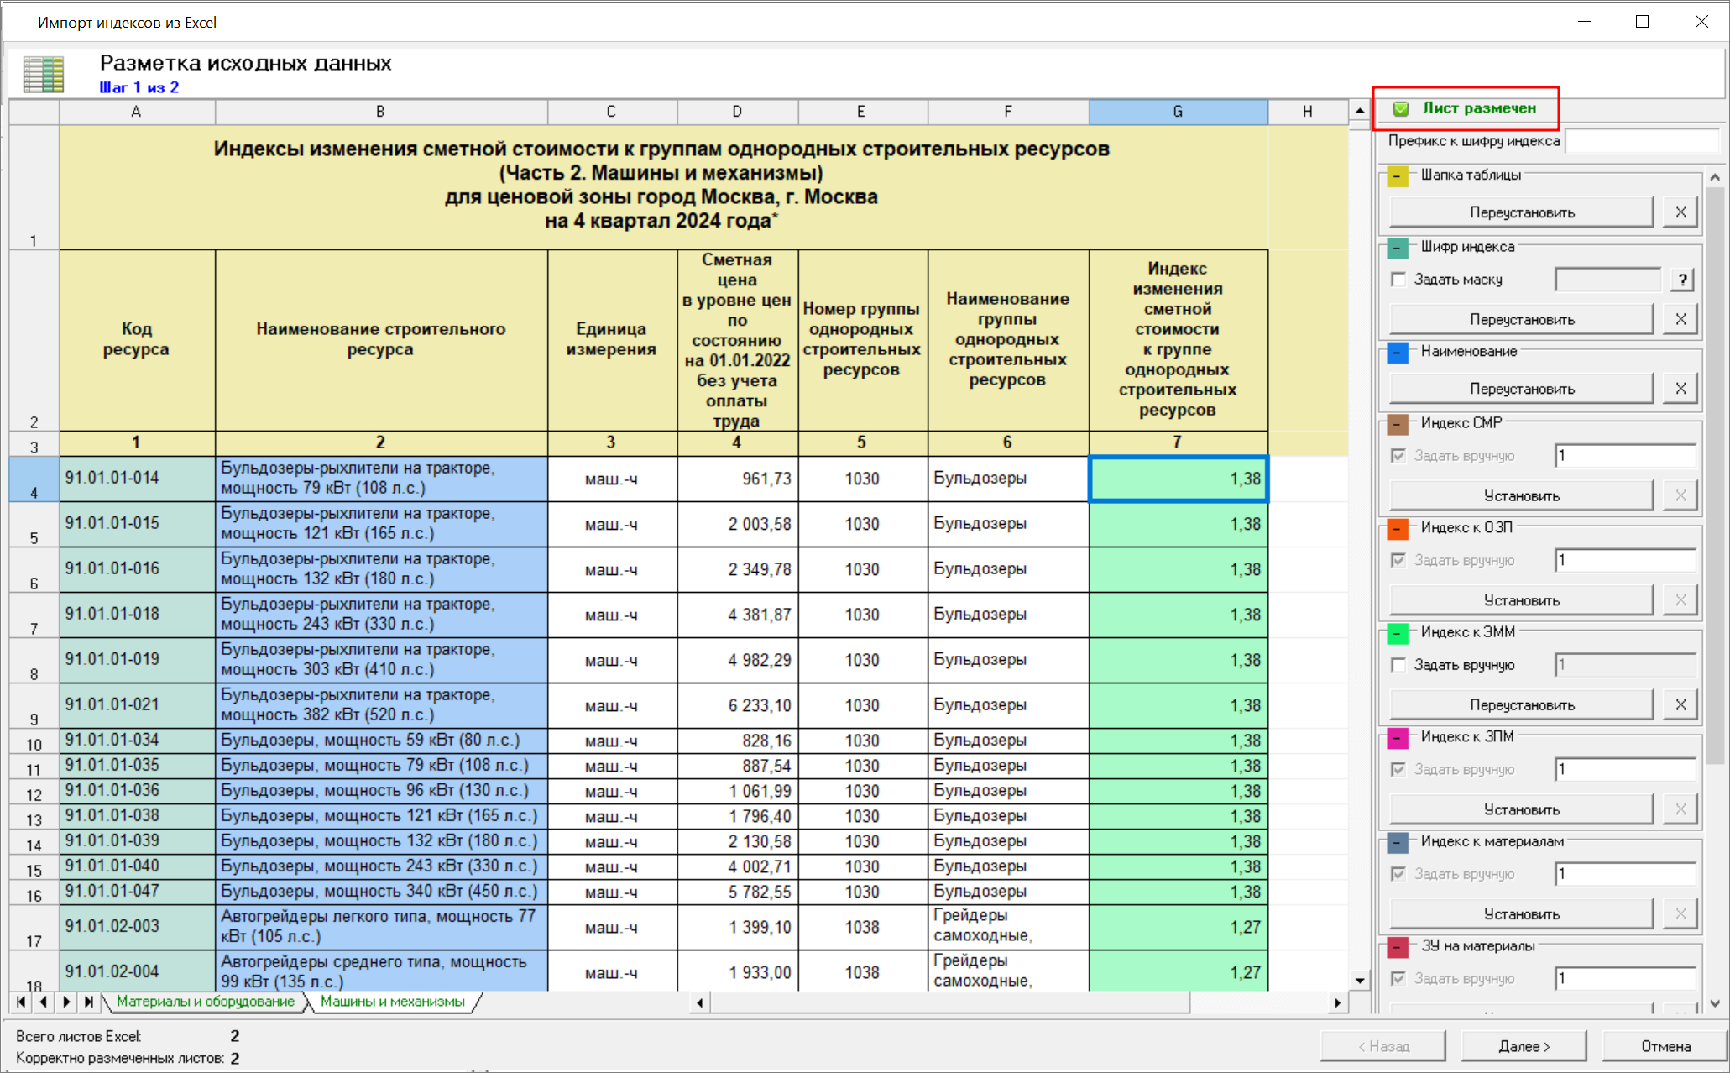Click the disabled X for Индекс СМР
Viewport: 1730px width, 1073px height.
coord(1680,496)
